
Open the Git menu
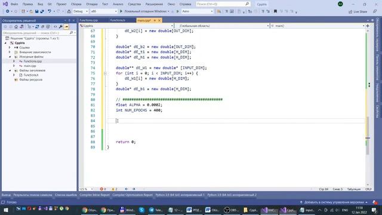pos(50,4)
